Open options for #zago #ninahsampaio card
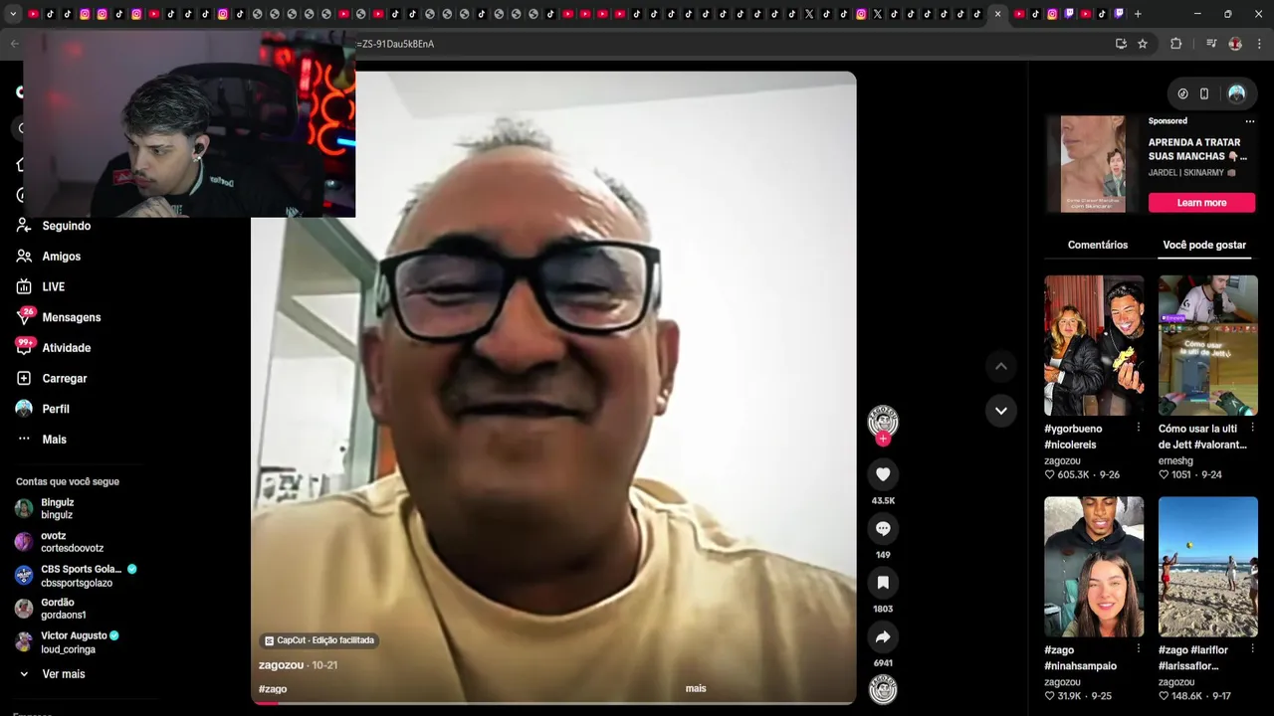Screen dimensions: 1274x716 point(1139,649)
